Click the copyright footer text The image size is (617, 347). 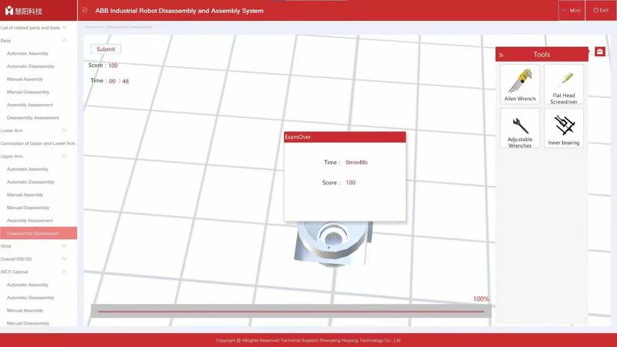(308, 340)
